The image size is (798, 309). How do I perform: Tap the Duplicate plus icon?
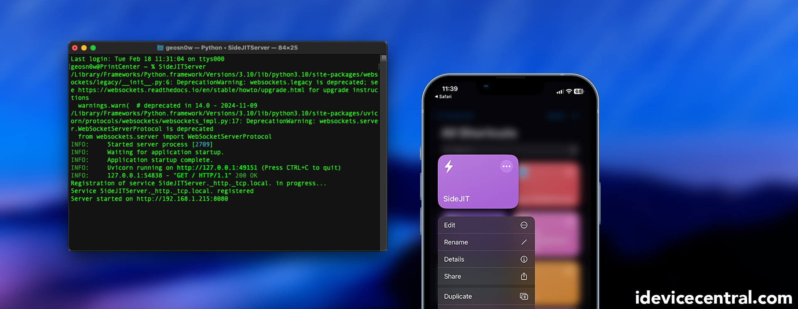coord(524,296)
